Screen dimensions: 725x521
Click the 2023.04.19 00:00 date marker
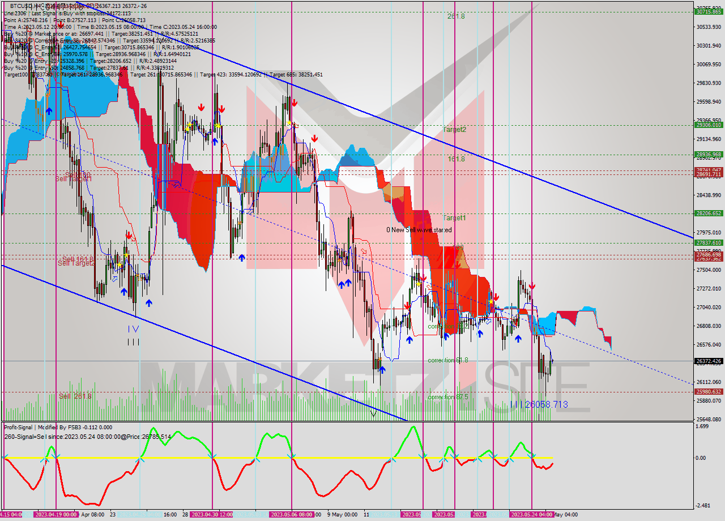(x=56, y=515)
